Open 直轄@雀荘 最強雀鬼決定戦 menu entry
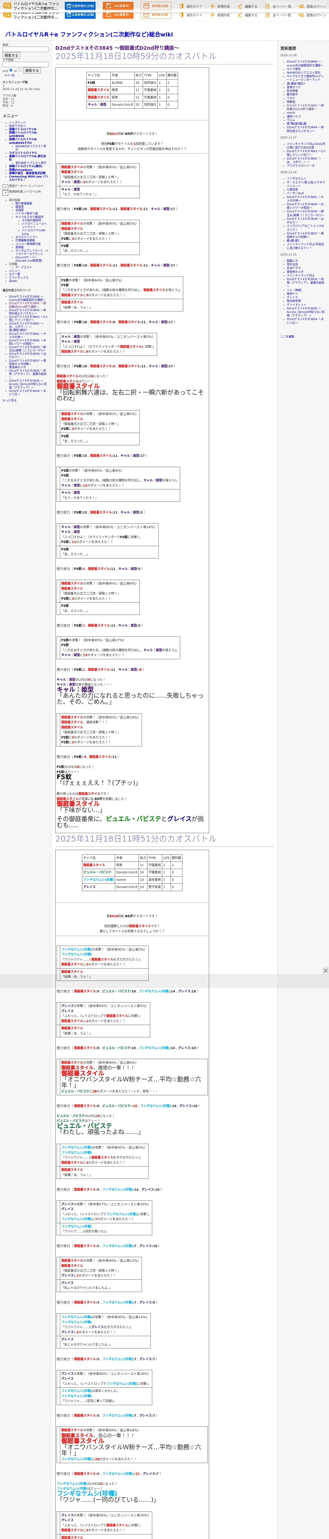The image size is (329, 1539). [27, 173]
